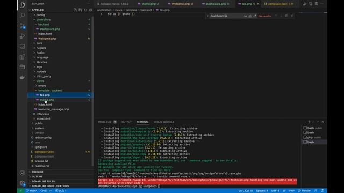Click the Run code icon in editor toolbar
The image size is (344, 193).
coord(305,4)
